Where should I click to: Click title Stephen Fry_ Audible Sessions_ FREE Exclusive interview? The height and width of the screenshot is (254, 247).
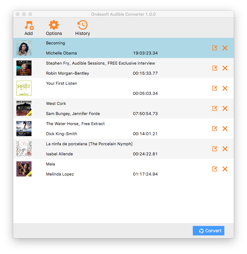pos(101,63)
